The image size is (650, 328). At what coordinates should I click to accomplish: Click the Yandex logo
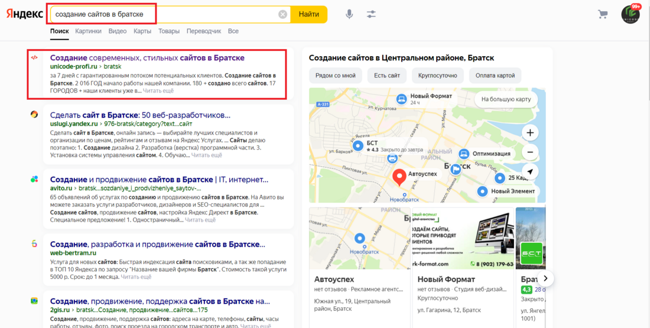click(24, 14)
